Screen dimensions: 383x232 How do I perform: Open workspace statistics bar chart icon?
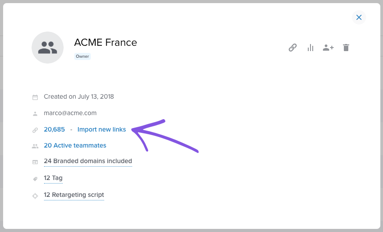click(x=310, y=48)
